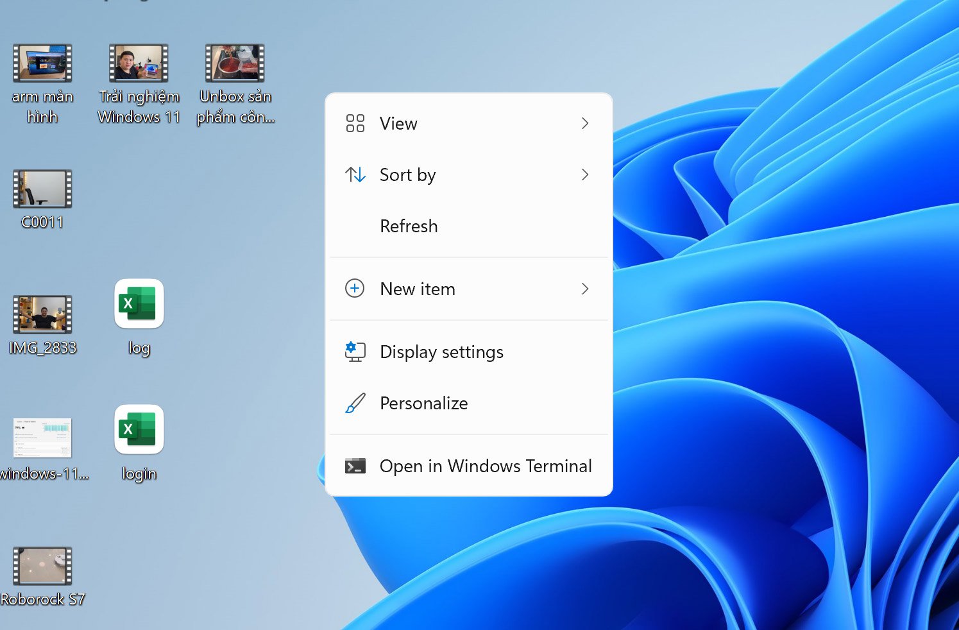Open the IMG_2833 video file
The image size is (959, 630).
(x=42, y=314)
